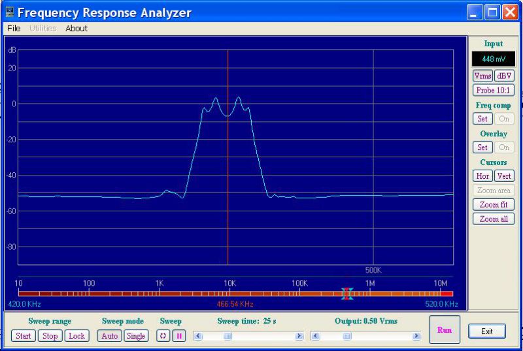The image size is (523, 351).
Task: Click the Start sweep range button
Action: point(24,336)
